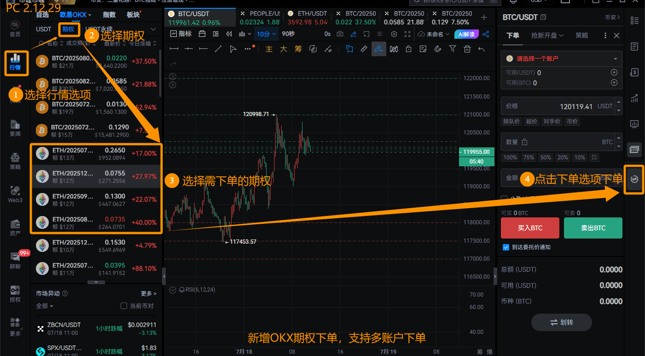Enable the 当前币对 checkbox
The height and width of the screenshot is (356, 645).
click(x=123, y=306)
